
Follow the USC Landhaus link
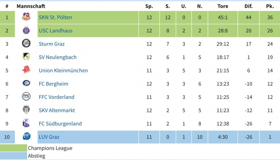coord(56,30)
